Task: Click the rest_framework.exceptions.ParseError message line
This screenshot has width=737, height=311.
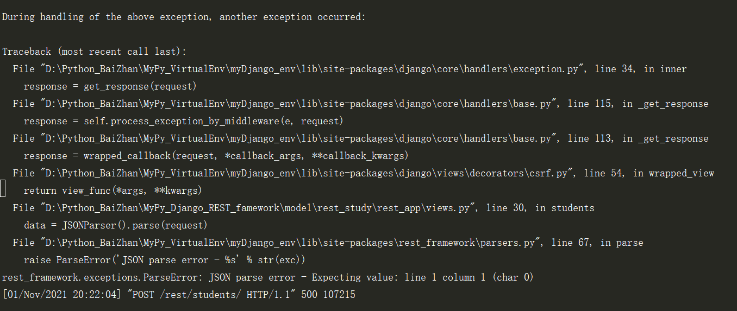Action: [x=268, y=278]
